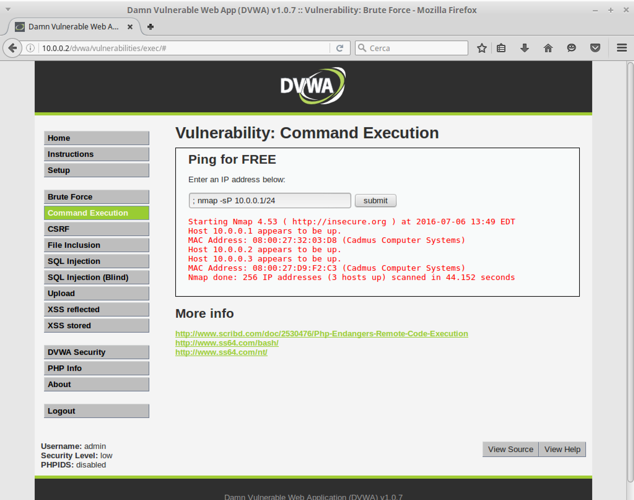Open Brute Force vulnerability page
Viewport: 634px width, 500px height.
(97, 197)
